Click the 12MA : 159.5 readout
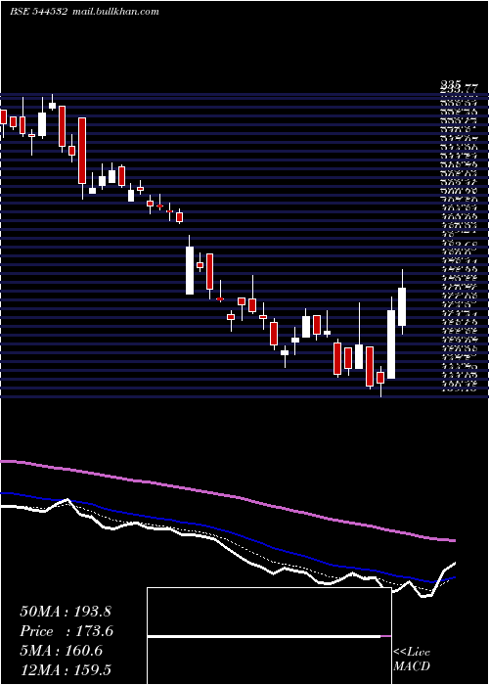The width and height of the screenshot is (489, 685). (x=66, y=669)
